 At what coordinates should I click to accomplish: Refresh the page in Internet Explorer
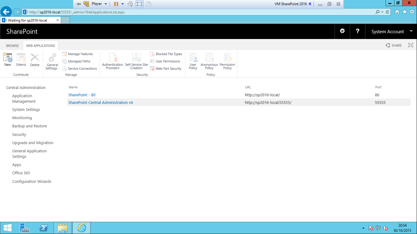coord(388,12)
